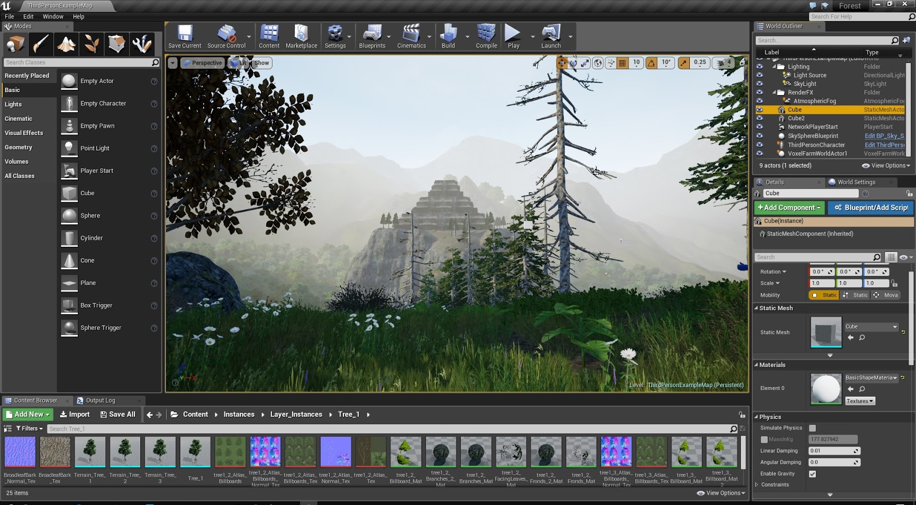
Task: Click the Angular Damping value field
Action: [x=835, y=463]
